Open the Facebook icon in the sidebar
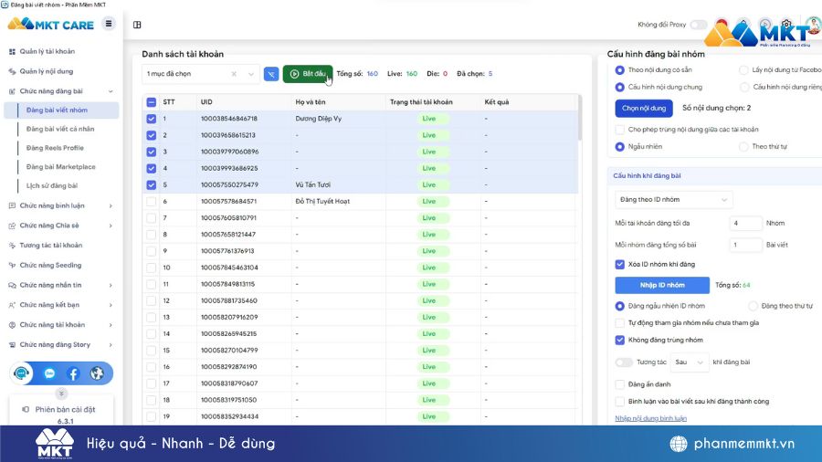The width and height of the screenshot is (822, 462). coord(73,373)
